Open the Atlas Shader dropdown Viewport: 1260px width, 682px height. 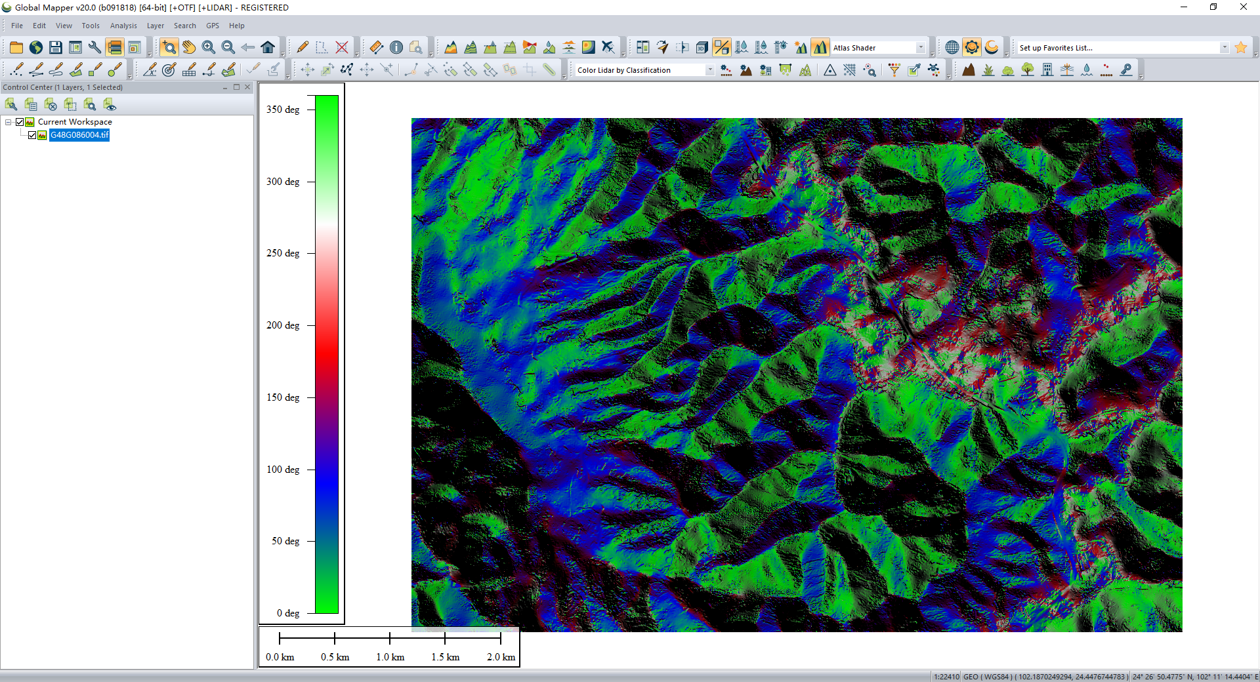[920, 48]
